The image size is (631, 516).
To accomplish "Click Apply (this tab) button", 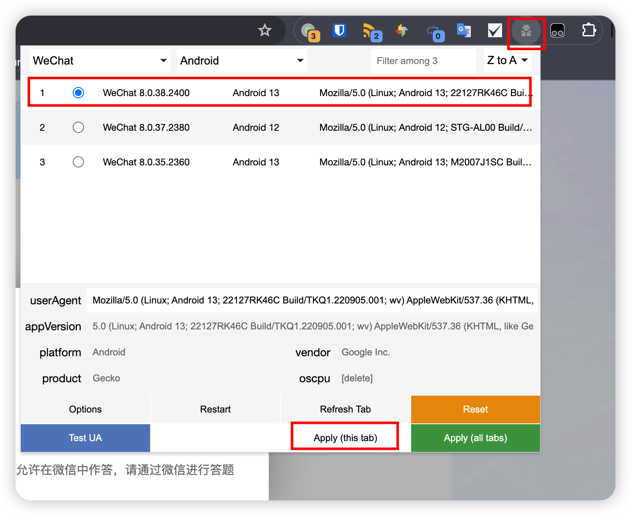I will 345,438.
